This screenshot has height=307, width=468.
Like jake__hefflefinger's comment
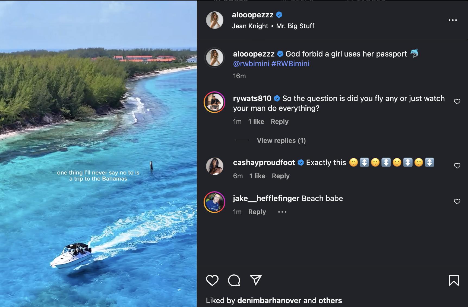click(457, 202)
